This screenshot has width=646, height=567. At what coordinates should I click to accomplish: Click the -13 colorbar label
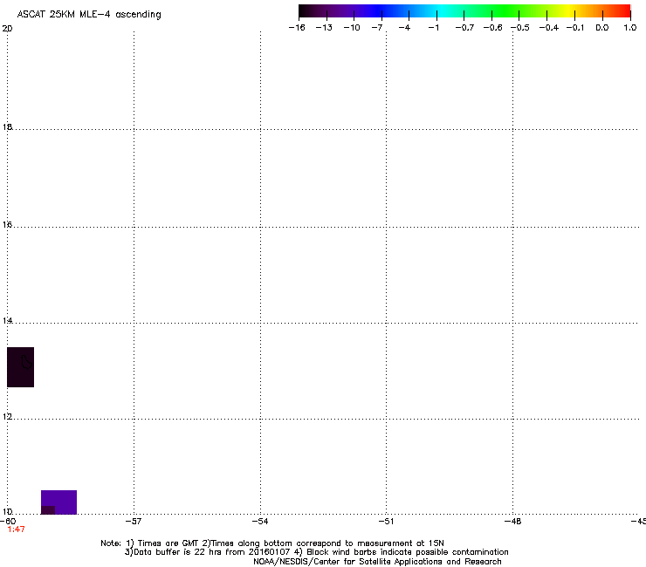click(x=324, y=28)
